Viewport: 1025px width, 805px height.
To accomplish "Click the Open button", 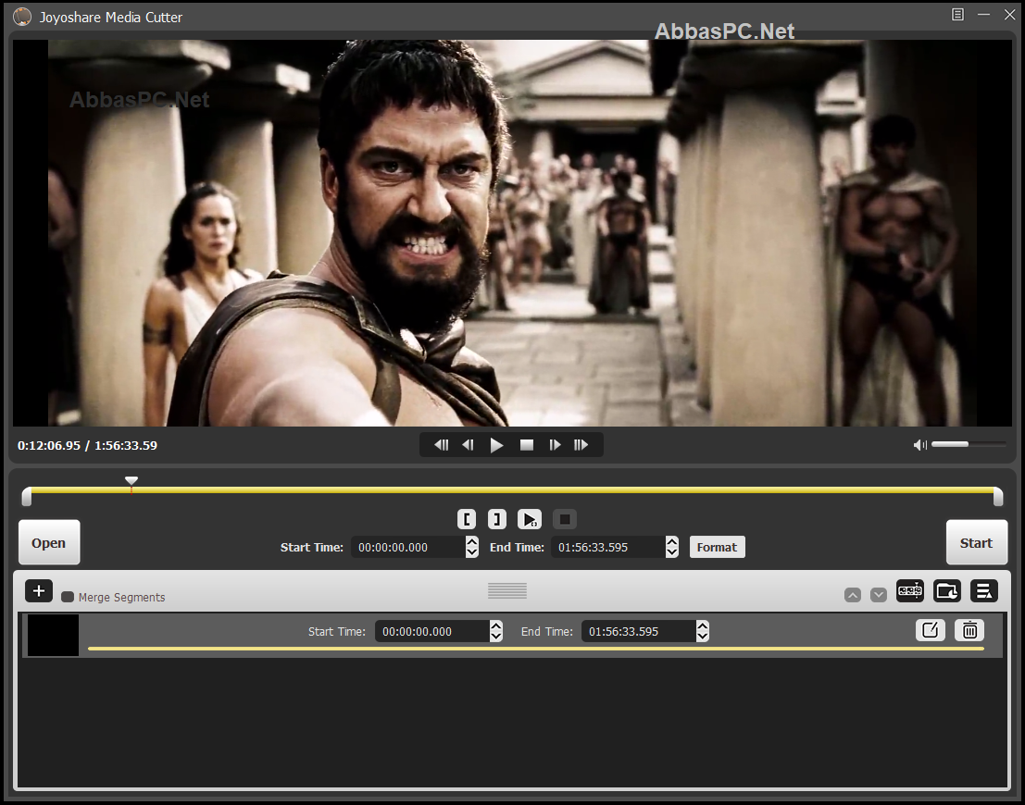I will click(x=49, y=542).
